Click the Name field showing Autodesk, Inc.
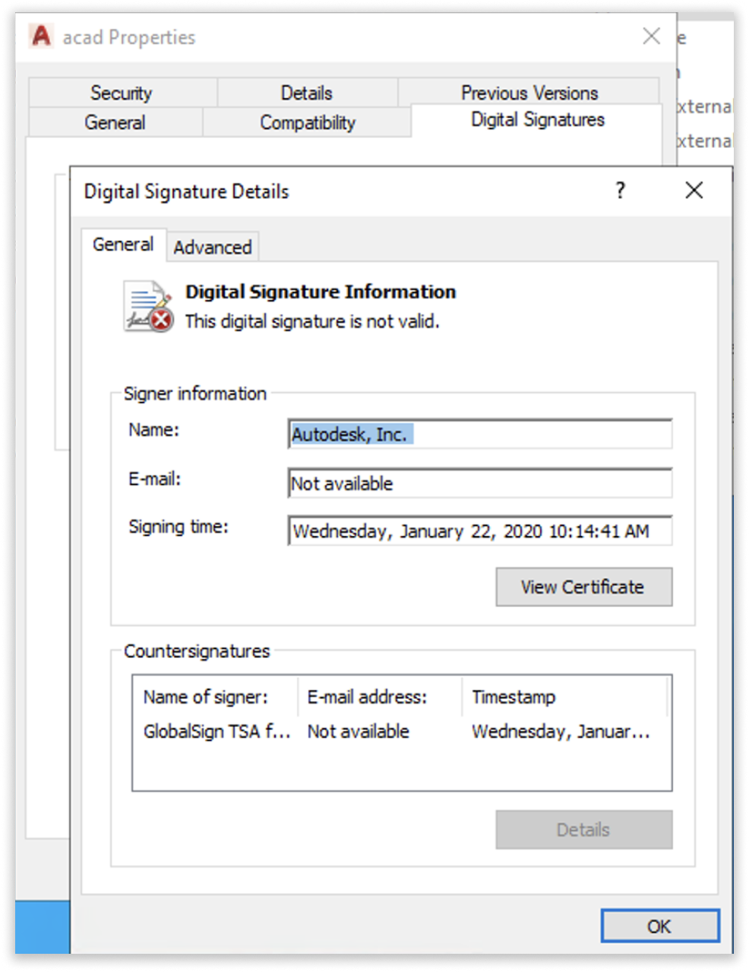Viewport: 749px width, 972px height. [480, 434]
